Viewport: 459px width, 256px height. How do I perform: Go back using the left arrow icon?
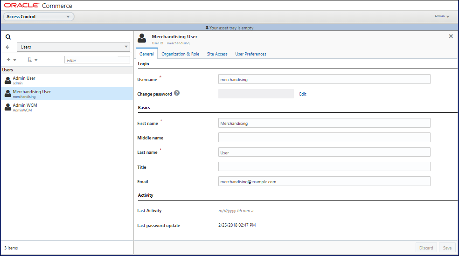pyautogui.click(x=7, y=47)
